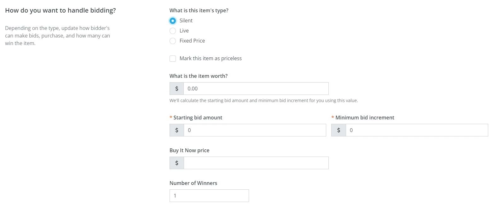Click the dollar icon of Buy It Now price
This screenshot has width=492, height=213.
click(177, 163)
